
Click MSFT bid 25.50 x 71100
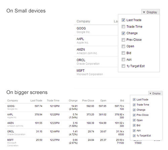pyautogui.click(x=120, y=141)
